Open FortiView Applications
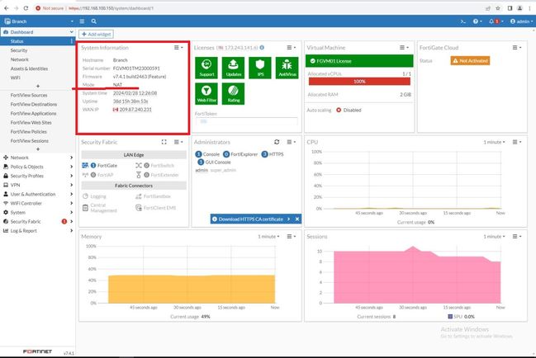536x358 pixels. pyautogui.click(x=33, y=113)
